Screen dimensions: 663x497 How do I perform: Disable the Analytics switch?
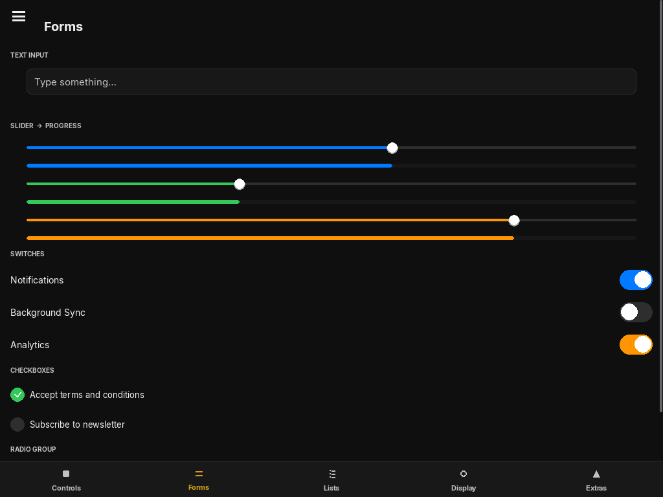[x=636, y=344]
